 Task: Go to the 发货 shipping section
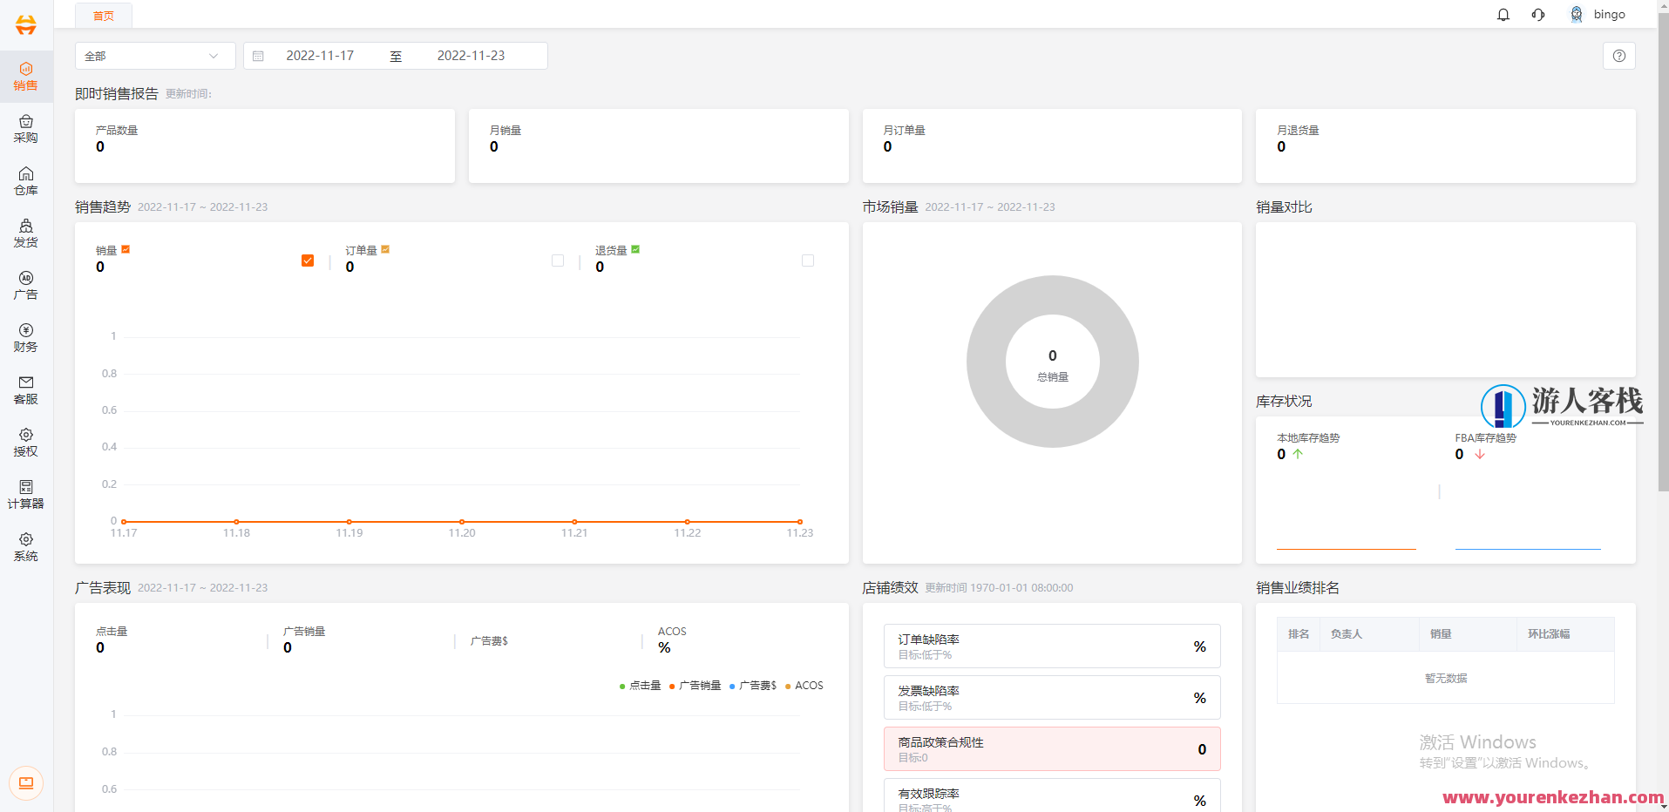(x=26, y=233)
